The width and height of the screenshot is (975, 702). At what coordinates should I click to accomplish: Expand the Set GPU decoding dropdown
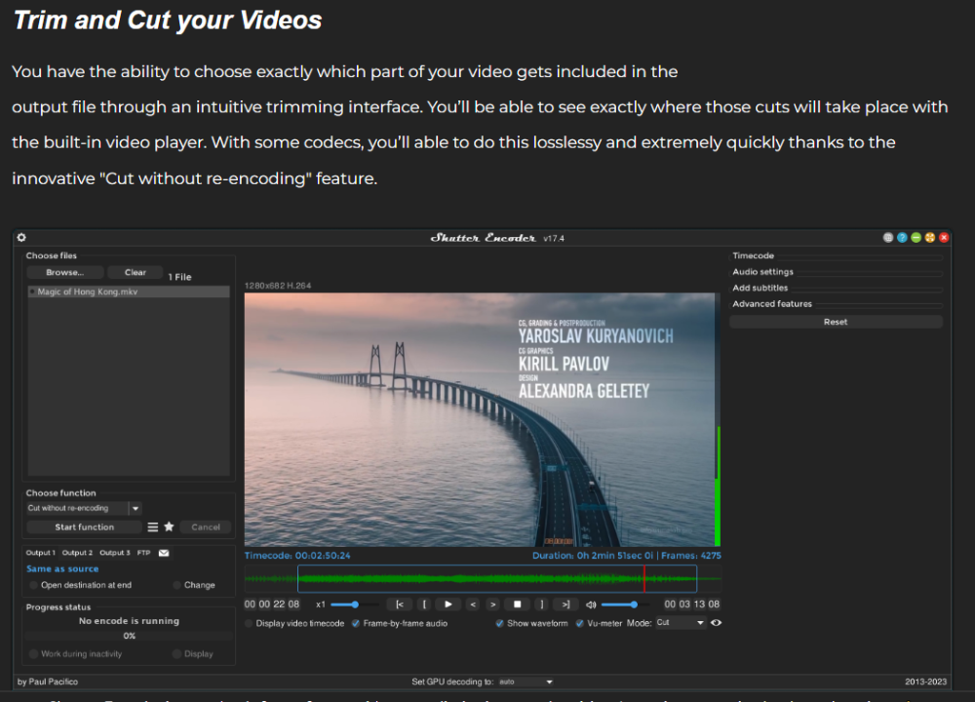pos(526,682)
